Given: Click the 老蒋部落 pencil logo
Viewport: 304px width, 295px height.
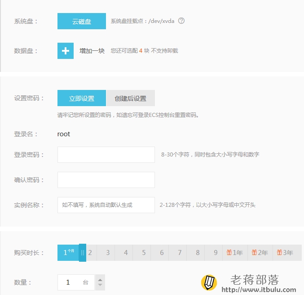Looking at the screenshot, I should coord(209,282).
